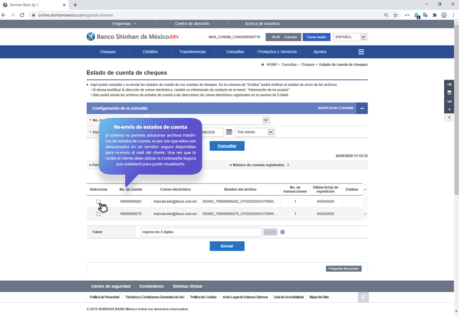Open the Ajustes menu
The height and width of the screenshot is (316, 459).
coord(320,52)
